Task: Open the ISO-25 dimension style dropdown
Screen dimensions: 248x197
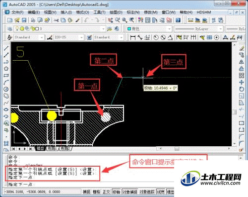Action: point(81,37)
